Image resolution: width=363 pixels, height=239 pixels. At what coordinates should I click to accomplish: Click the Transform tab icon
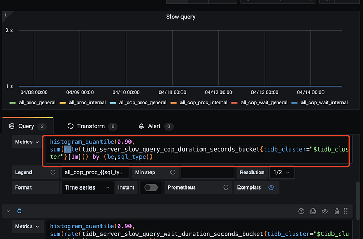[x=70, y=126]
